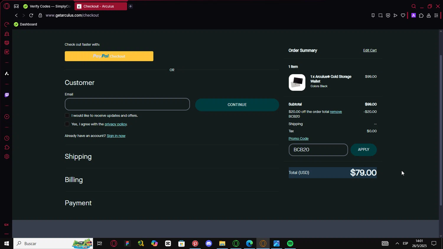This screenshot has width=443, height=249.
Task: Open Discord from the taskbar
Action: coord(209,243)
